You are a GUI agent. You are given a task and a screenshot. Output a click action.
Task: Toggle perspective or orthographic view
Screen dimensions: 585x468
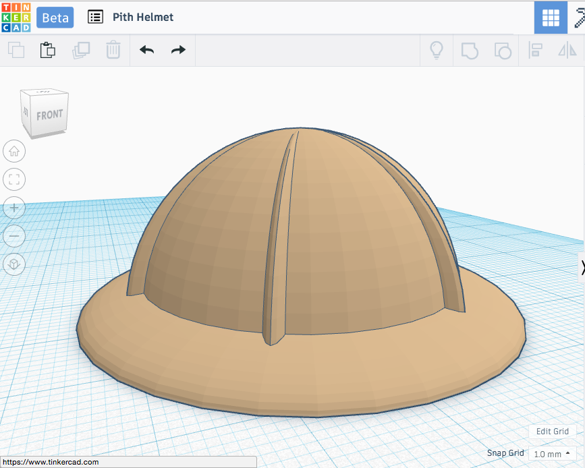pyautogui.click(x=14, y=264)
